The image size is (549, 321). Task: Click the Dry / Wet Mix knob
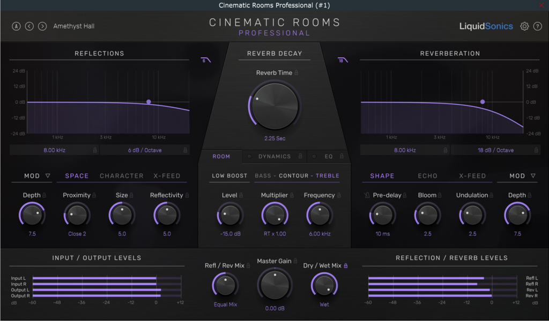tap(324, 285)
